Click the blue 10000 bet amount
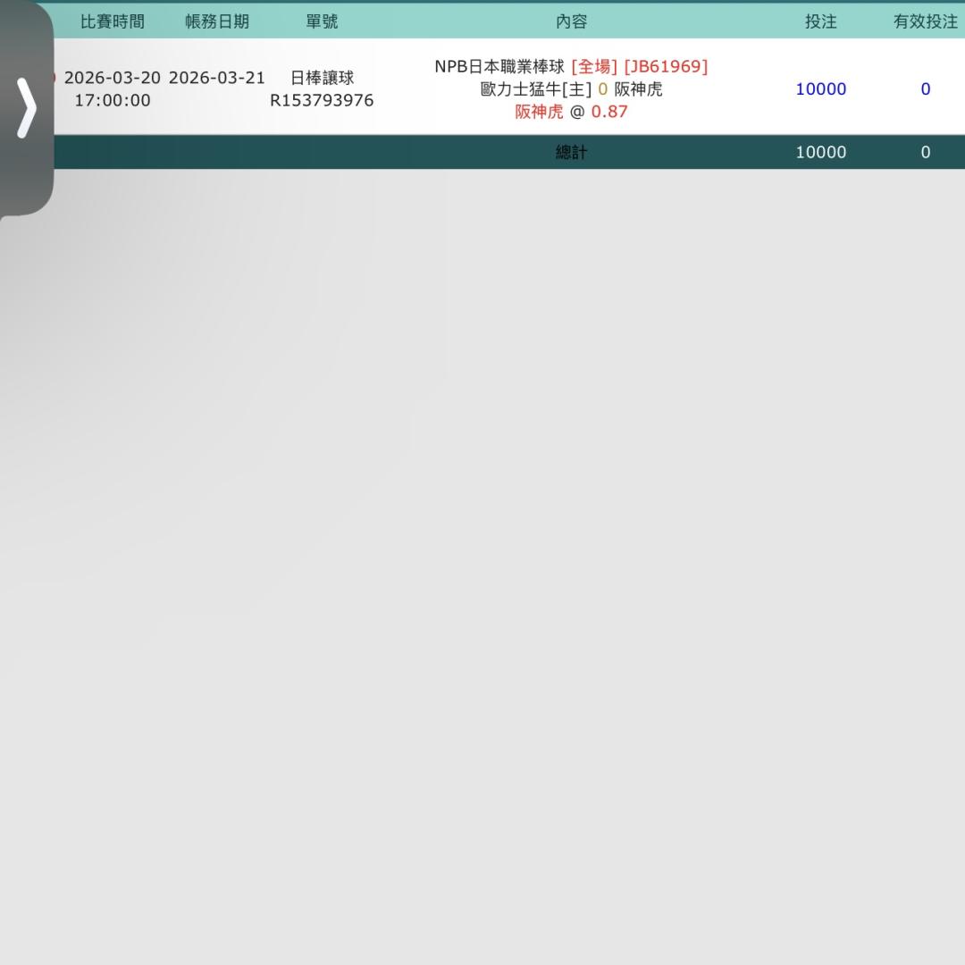965x965 pixels. click(x=820, y=88)
